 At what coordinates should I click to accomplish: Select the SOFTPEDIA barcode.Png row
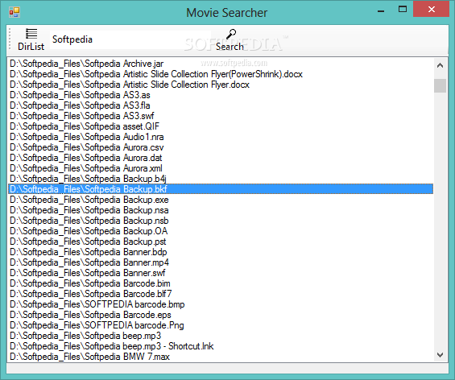pyautogui.click(x=221, y=325)
